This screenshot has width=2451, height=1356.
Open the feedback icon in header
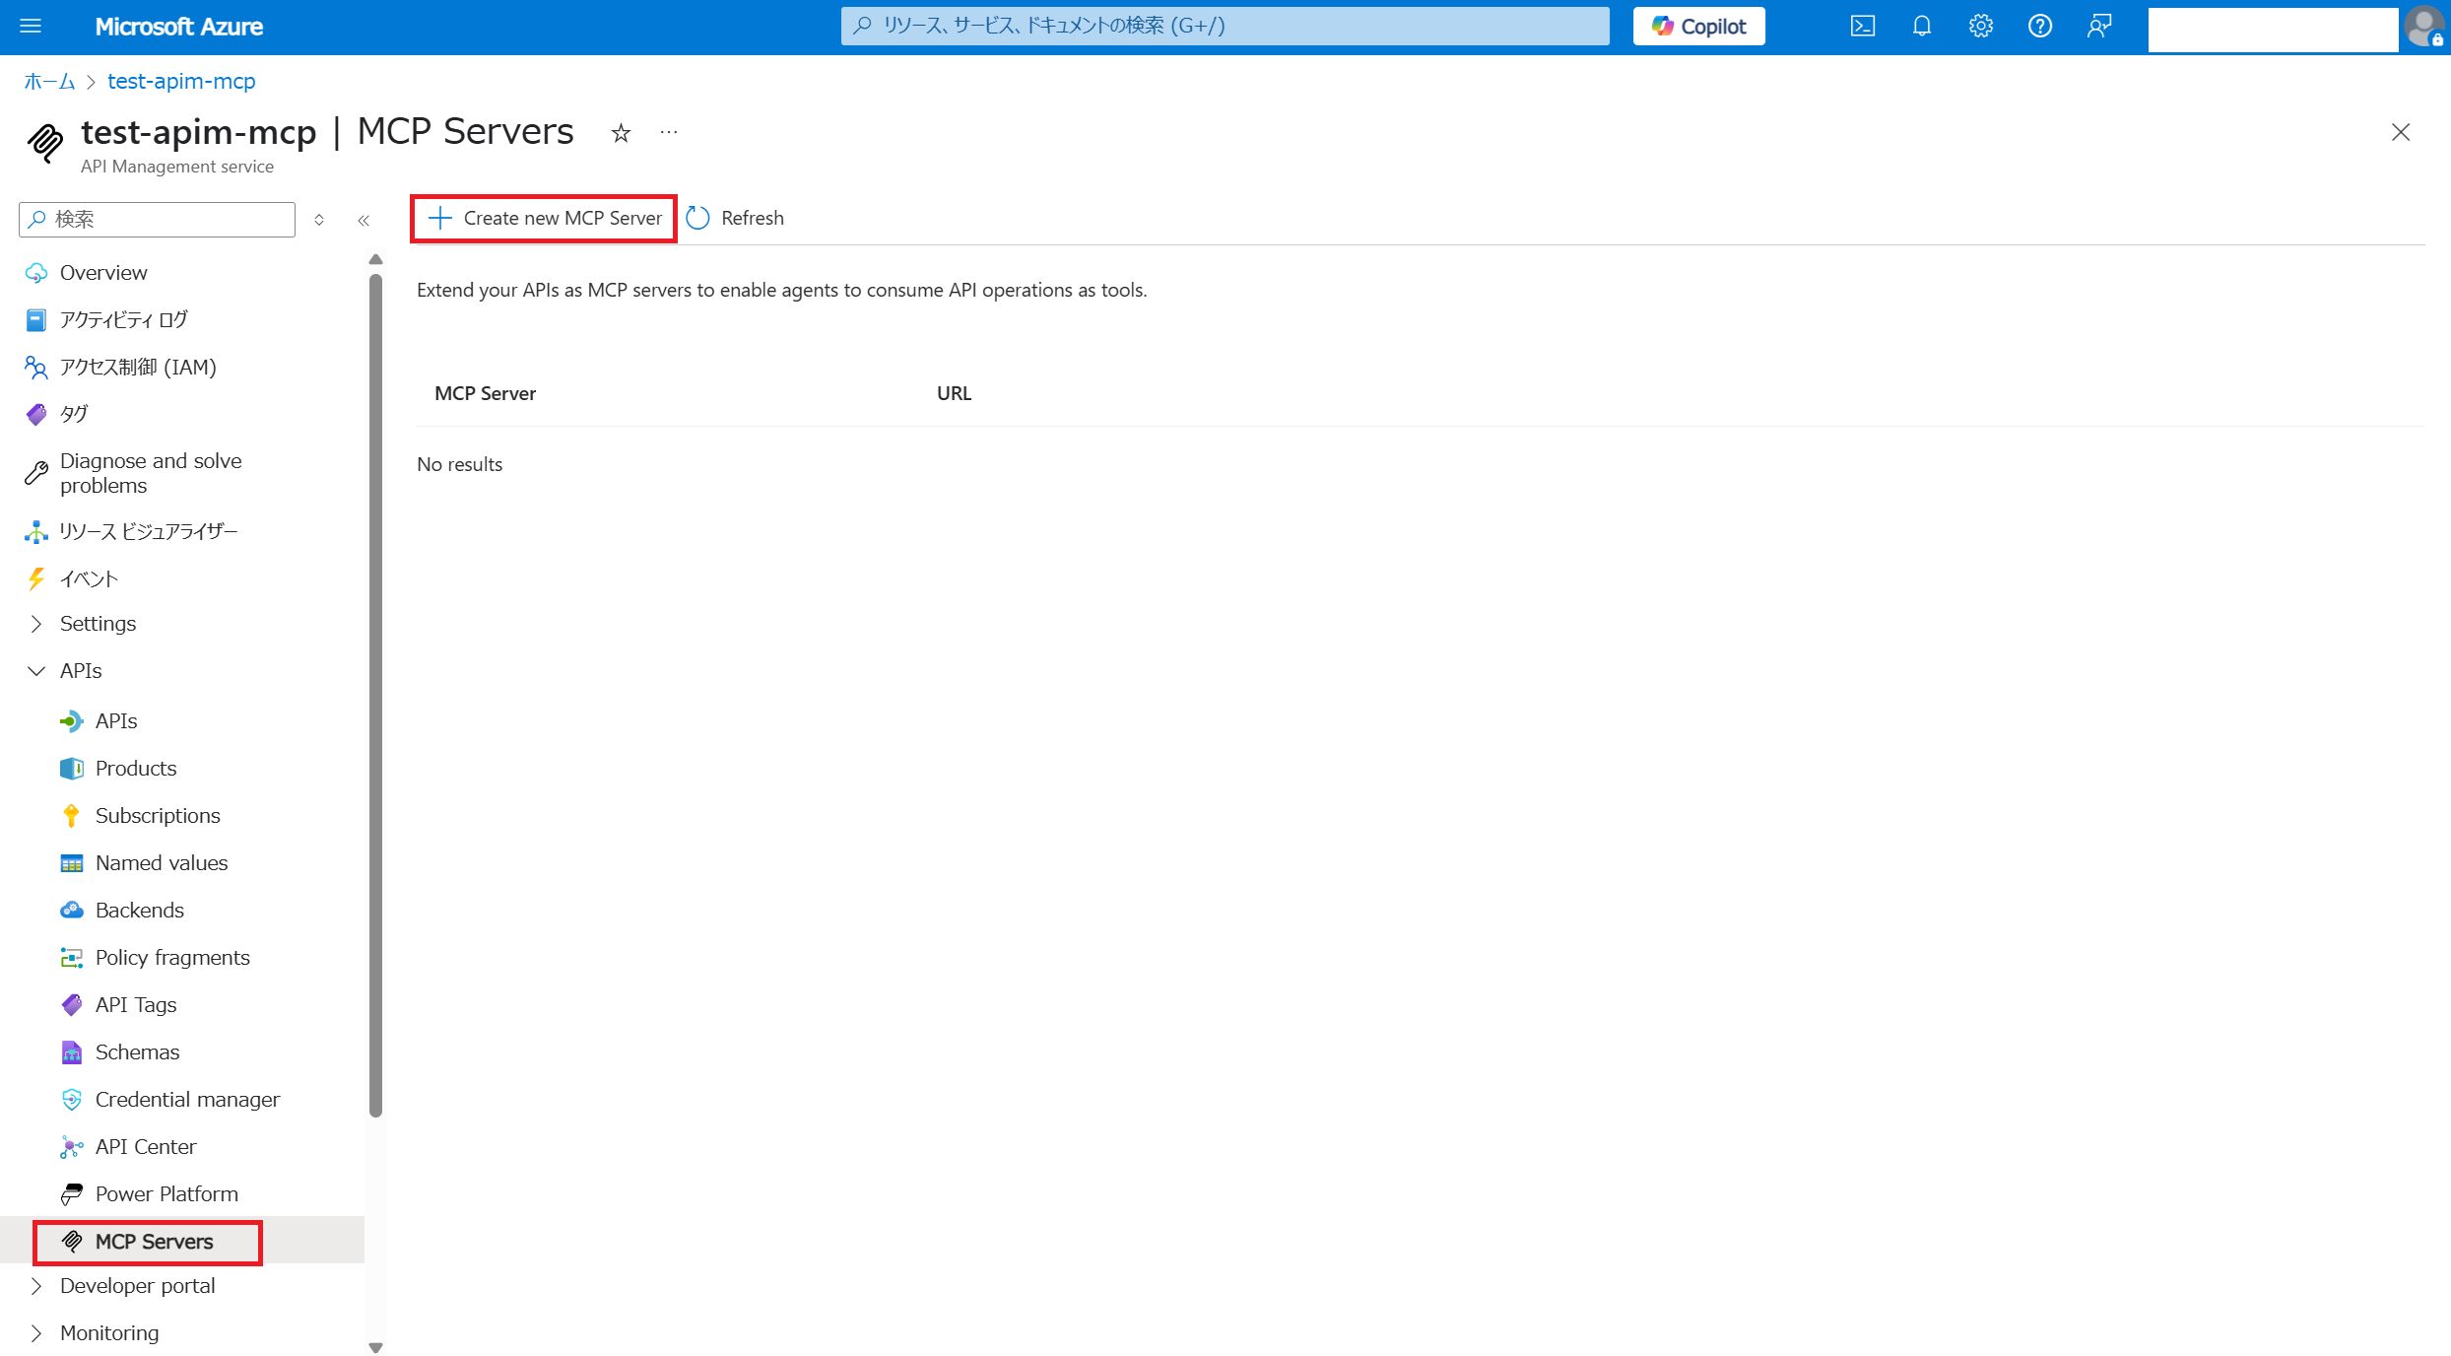[2098, 27]
